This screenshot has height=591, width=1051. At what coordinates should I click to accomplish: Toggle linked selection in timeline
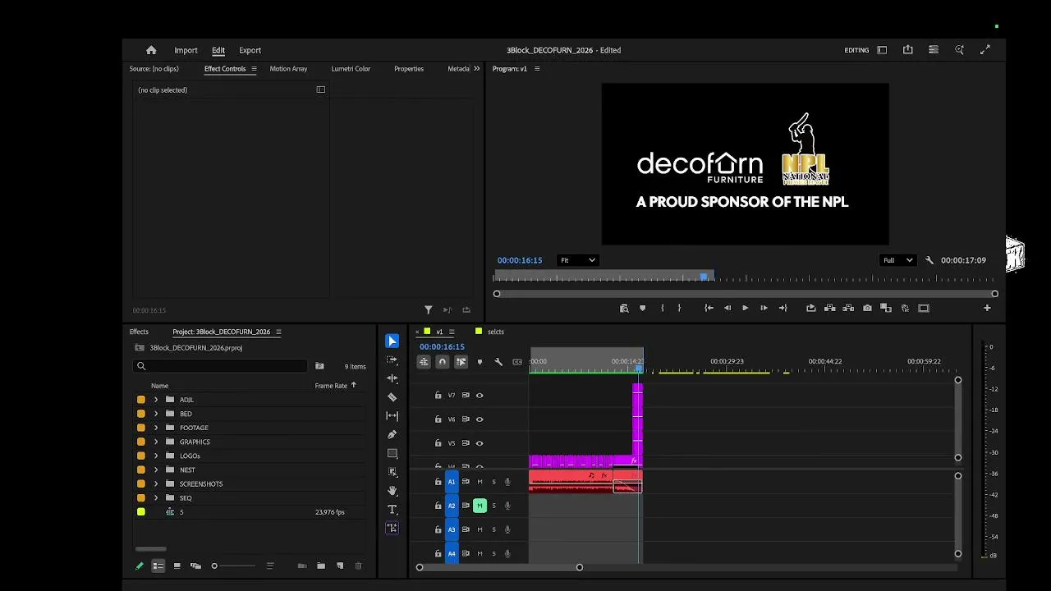pyautogui.click(x=461, y=362)
